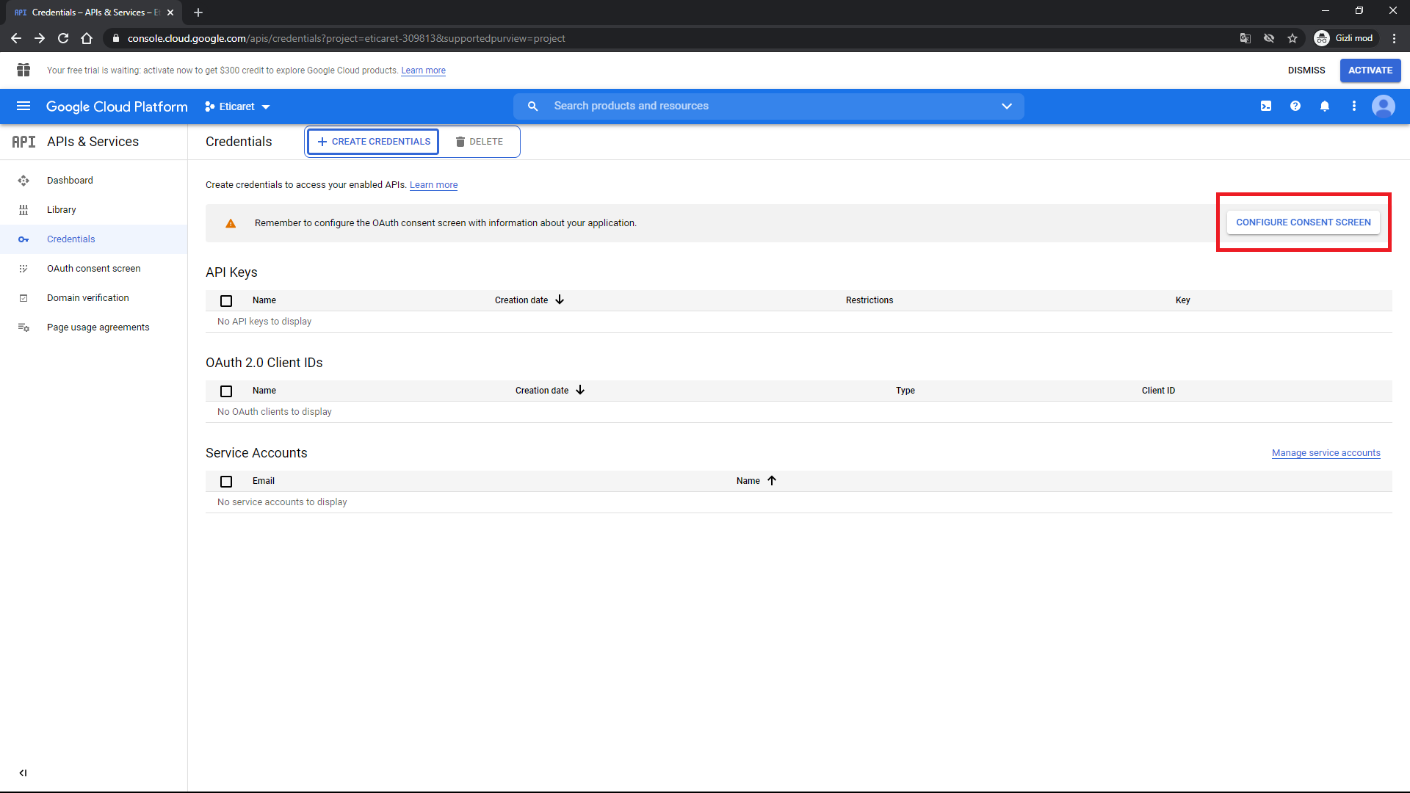
Task: Click the blocked third-party cookies eye icon
Action: [x=1269, y=38]
